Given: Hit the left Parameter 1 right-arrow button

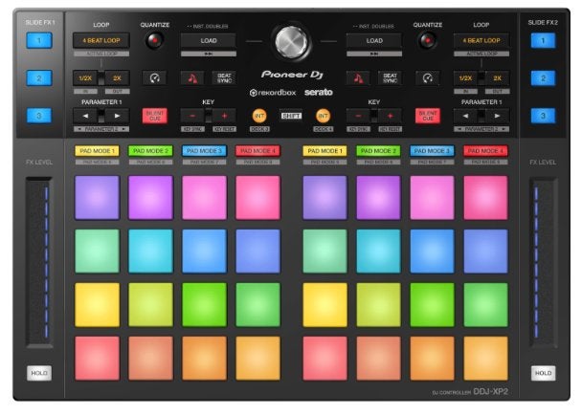Looking at the screenshot, I should pos(117,116).
